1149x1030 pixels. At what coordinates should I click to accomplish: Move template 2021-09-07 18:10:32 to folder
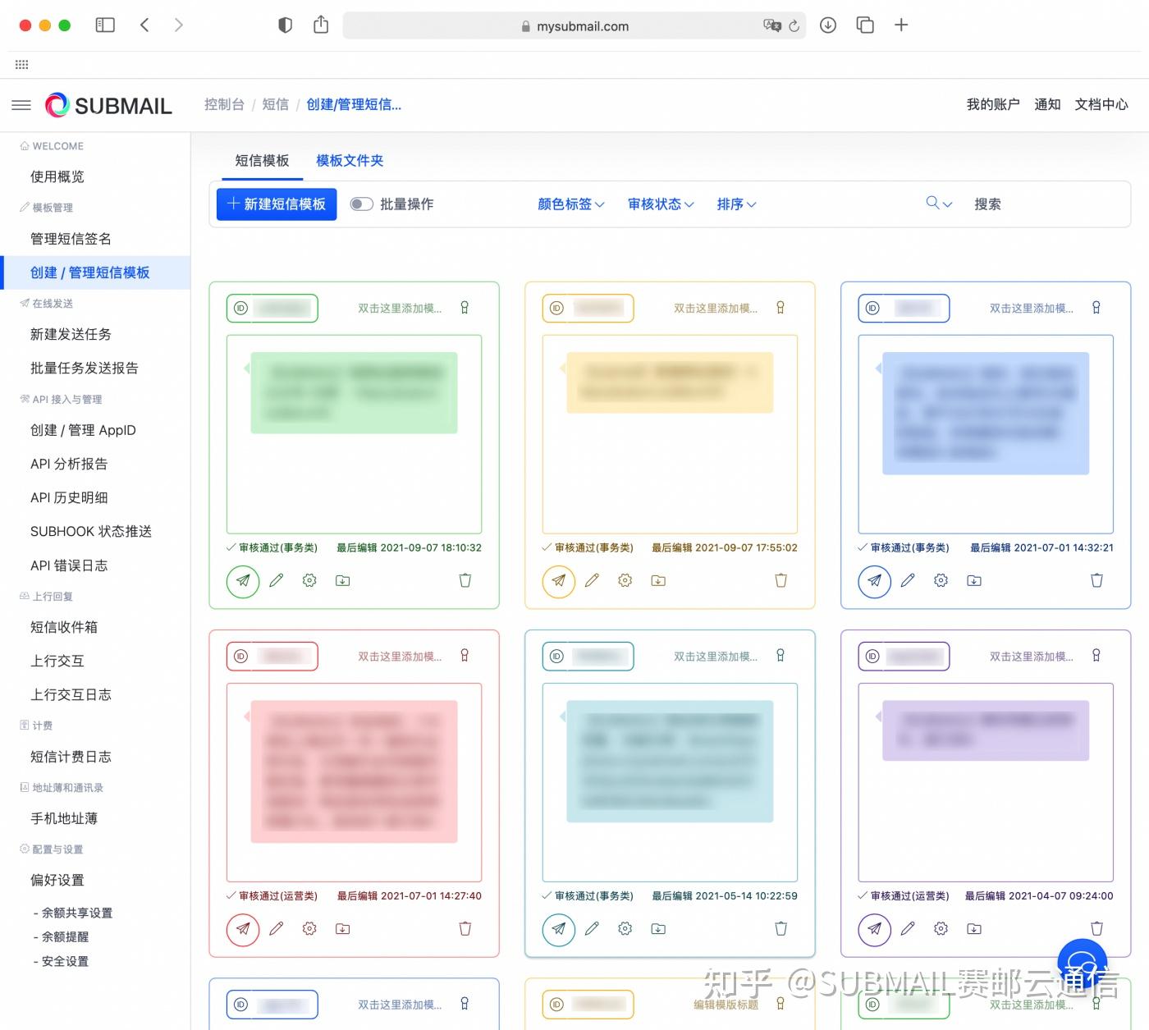[x=343, y=580]
